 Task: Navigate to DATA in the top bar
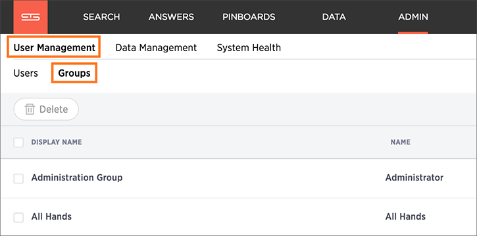[334, 17]
